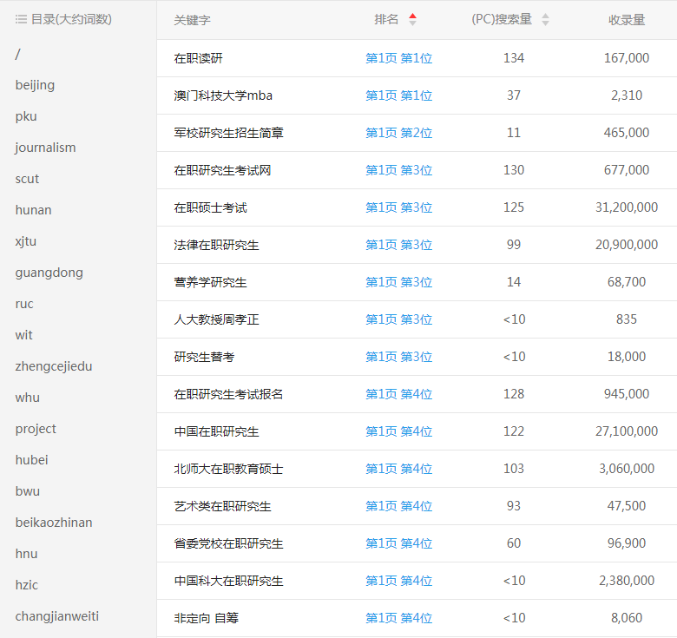
Task: Click the 收录量 column header
Action: pyautogui.click(x=626, y=19)
